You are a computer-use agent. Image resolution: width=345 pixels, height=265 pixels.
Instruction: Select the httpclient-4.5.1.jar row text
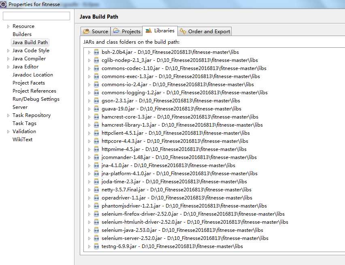click(176, 133)
